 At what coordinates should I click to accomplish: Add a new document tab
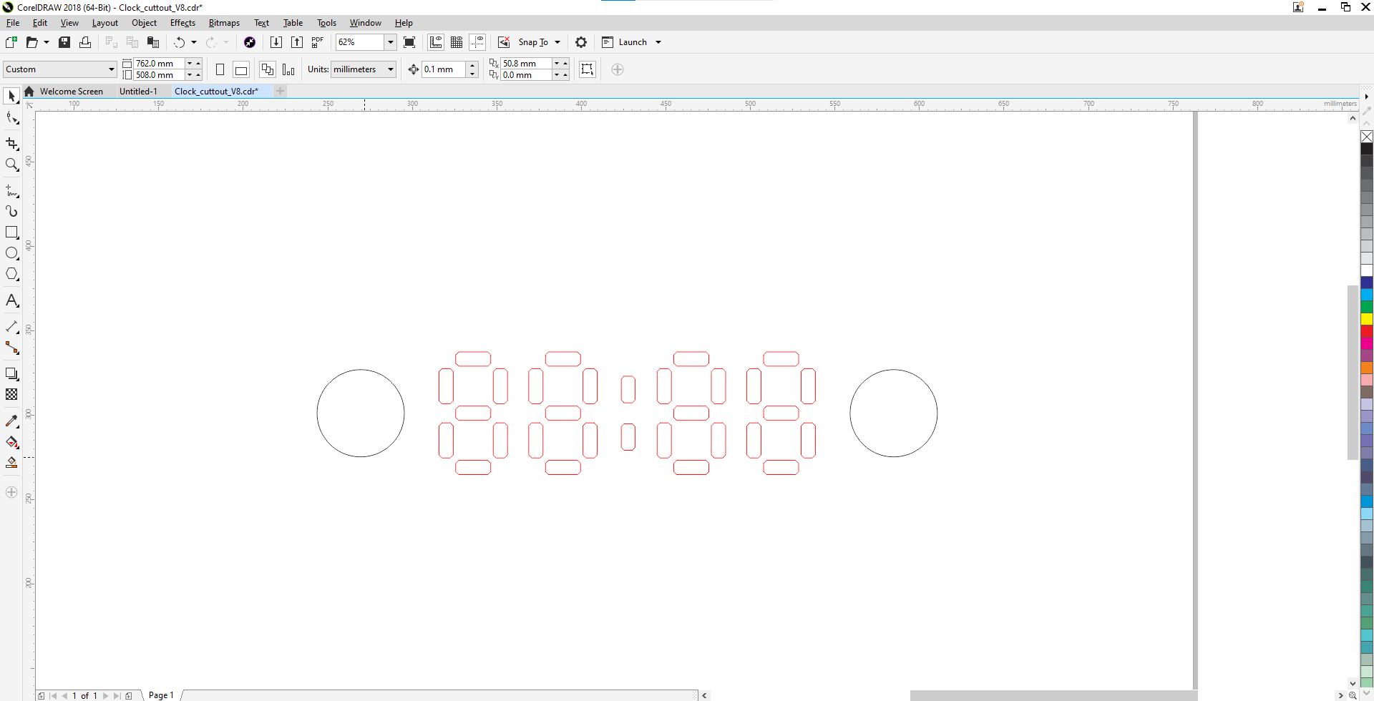[281, 91]
